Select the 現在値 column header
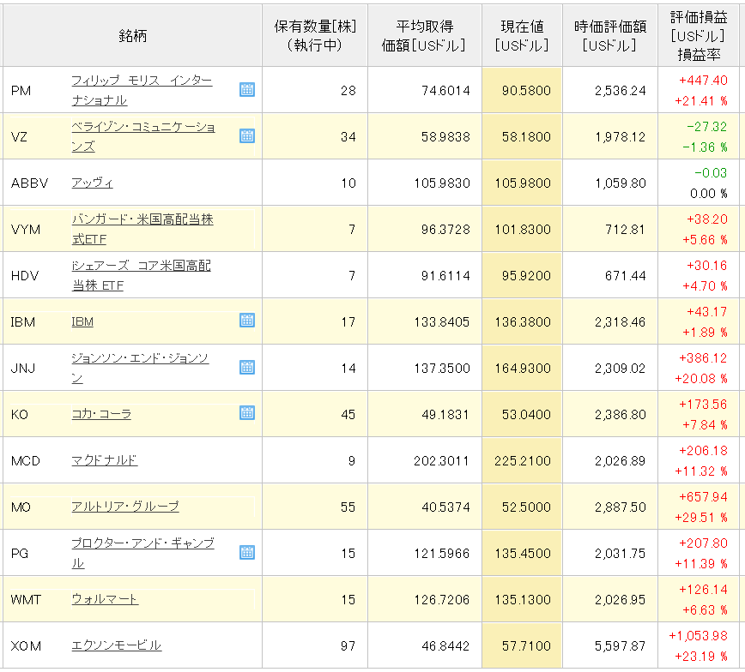745x672 pixels. pos(522,36)
